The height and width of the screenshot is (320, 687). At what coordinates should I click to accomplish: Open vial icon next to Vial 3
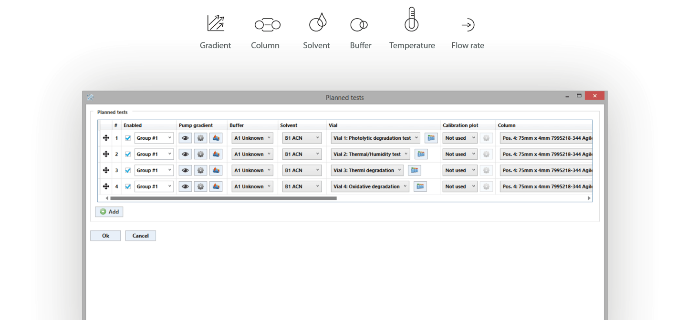[414, 170]
